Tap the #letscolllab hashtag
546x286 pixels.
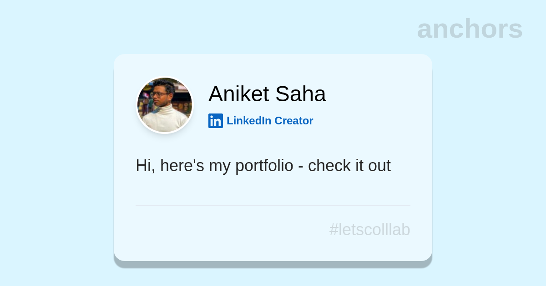tap(369, 230)
